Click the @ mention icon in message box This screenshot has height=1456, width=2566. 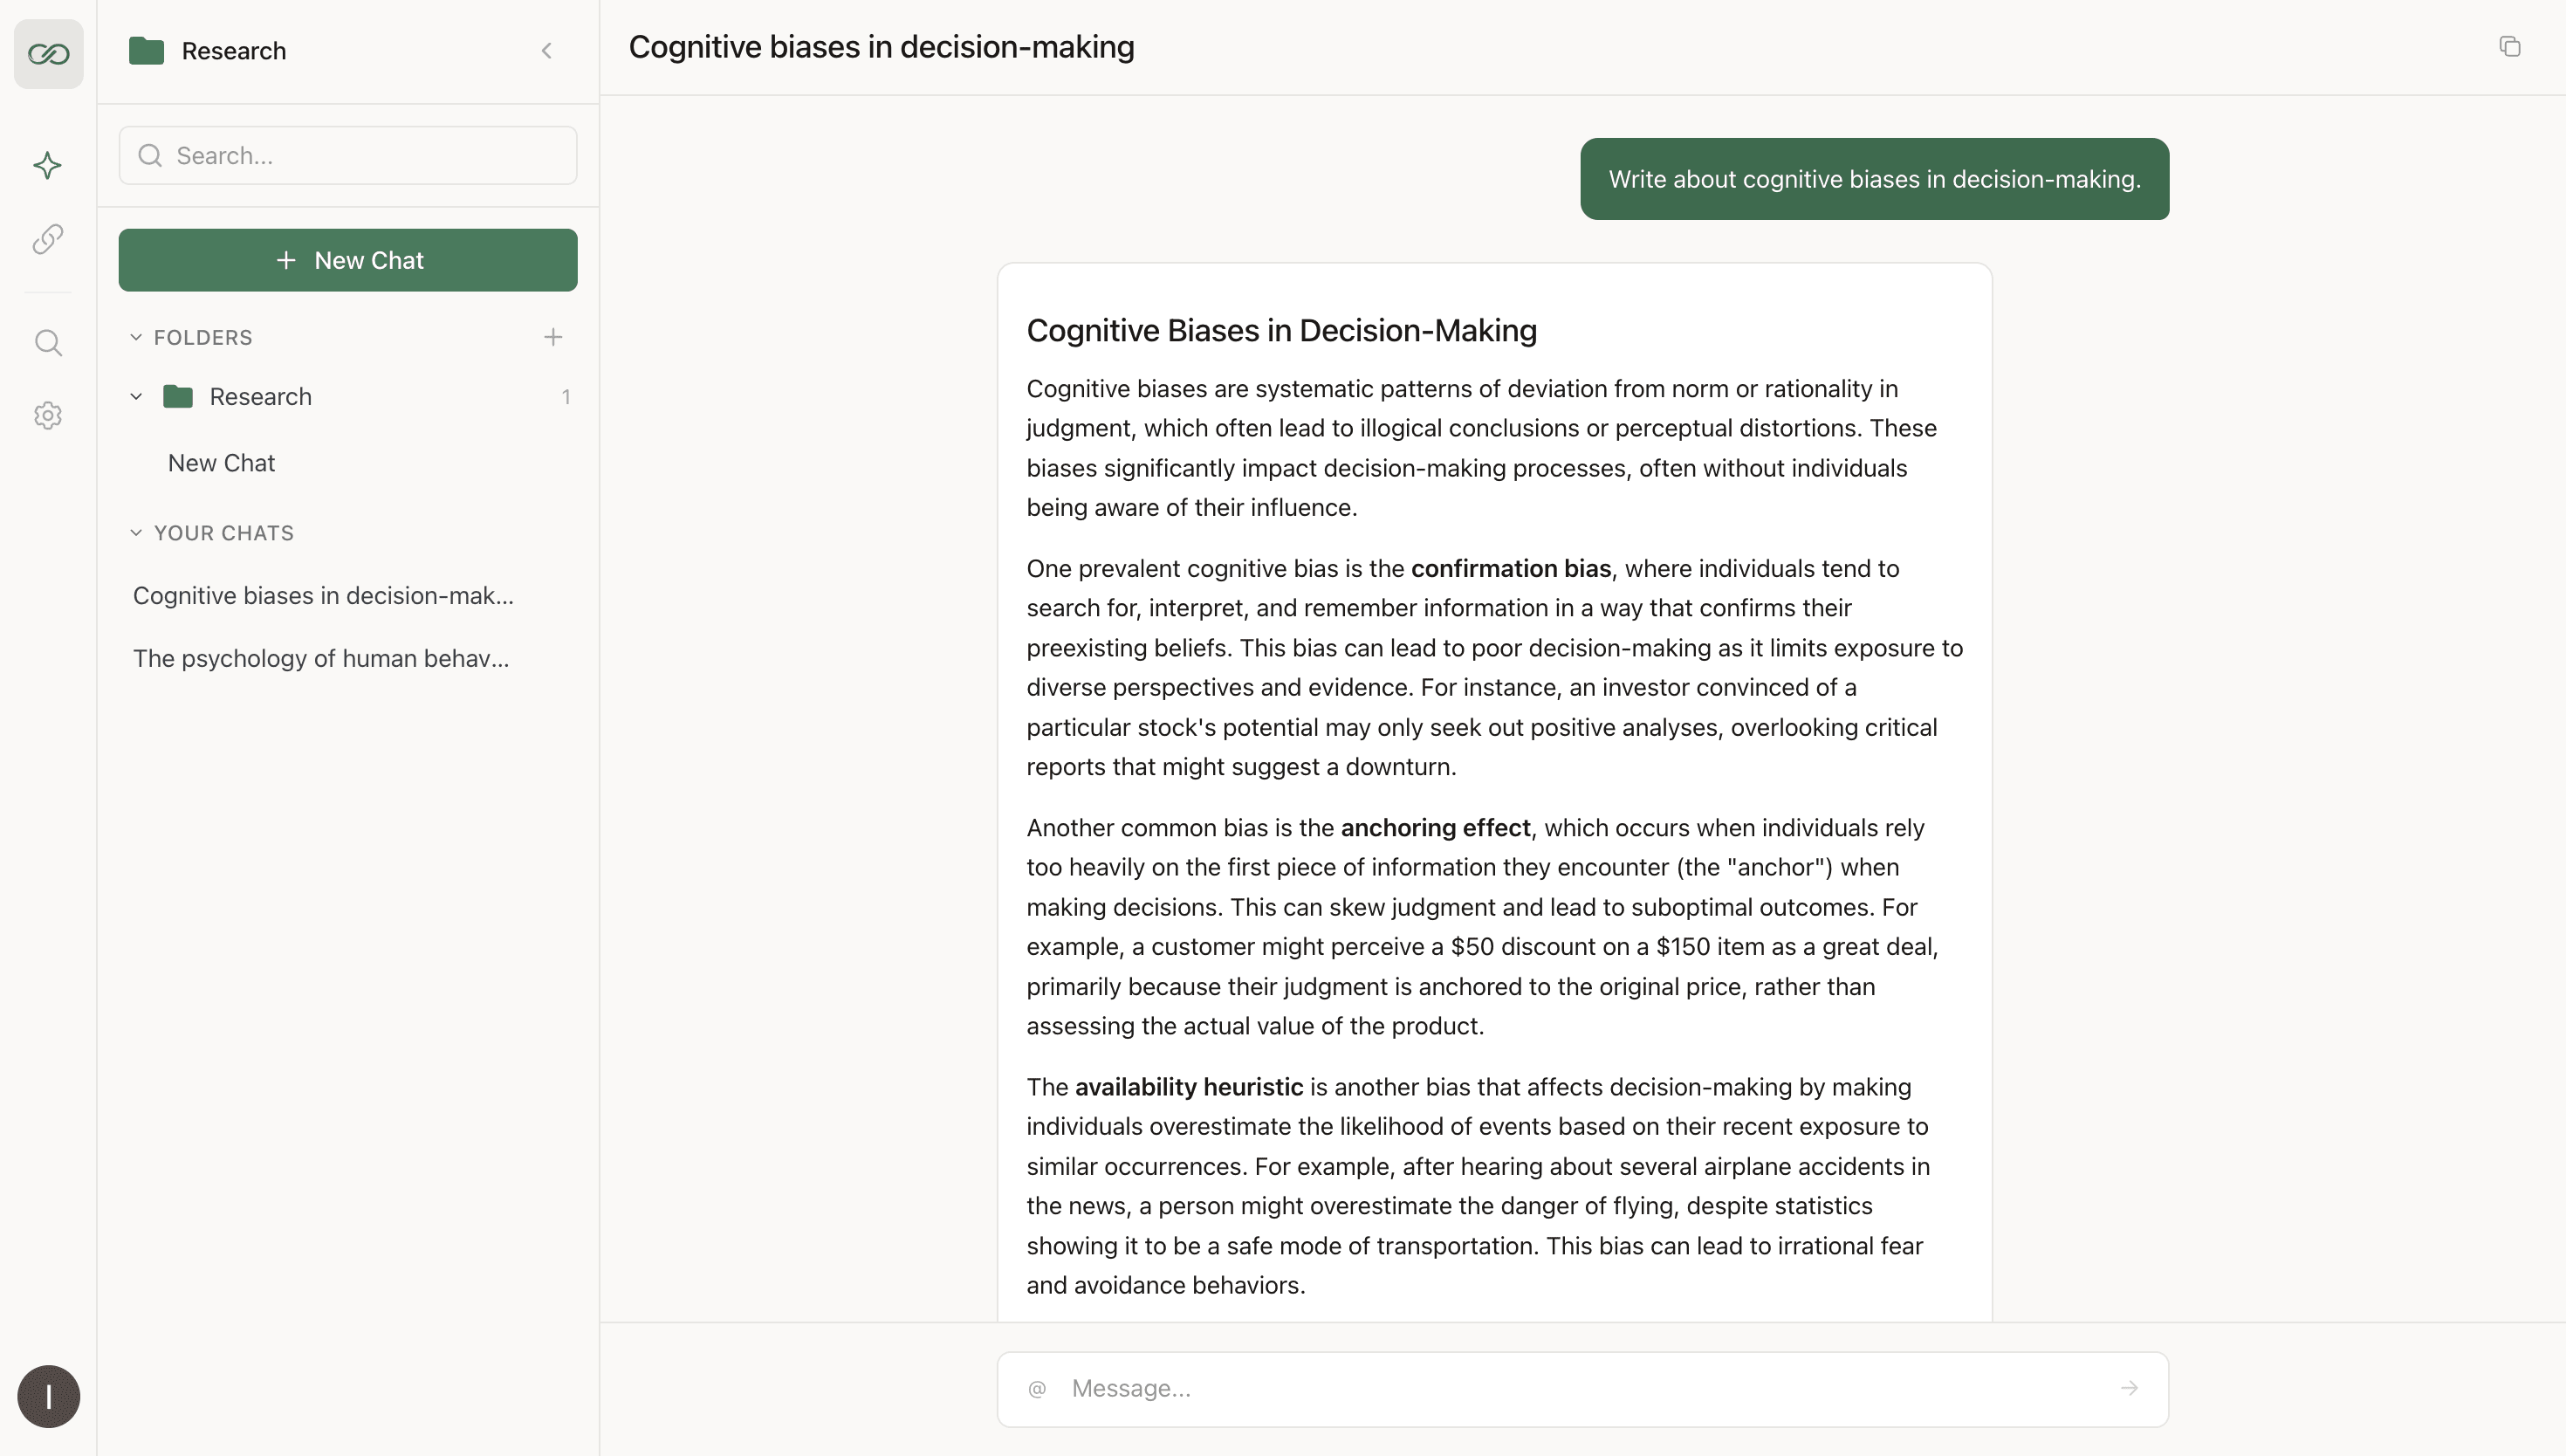click(1037, 1388)
